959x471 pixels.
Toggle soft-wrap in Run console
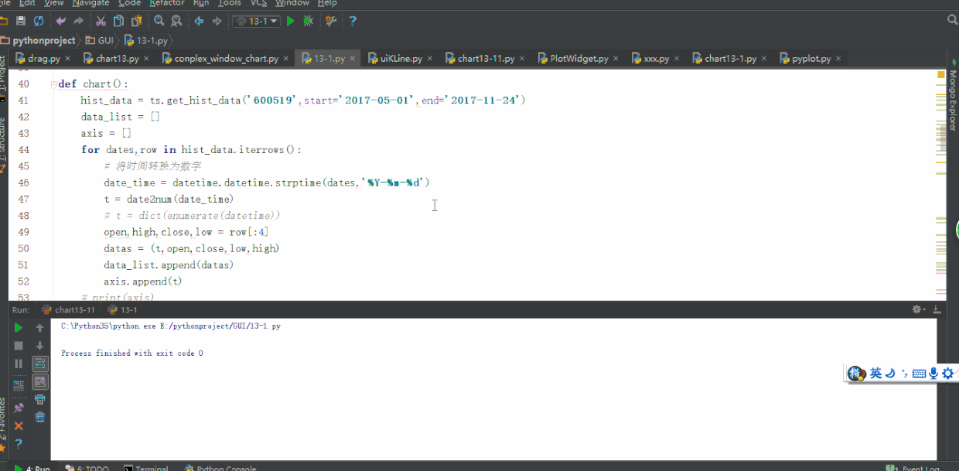pos(40,363)
